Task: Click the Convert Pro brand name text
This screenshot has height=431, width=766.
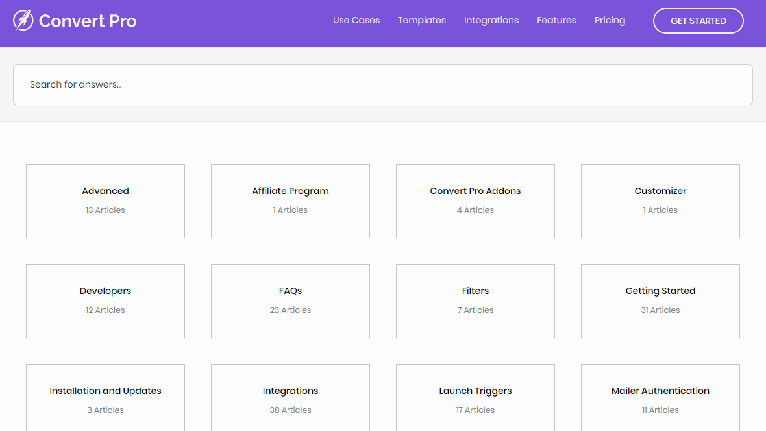Action: [88, 21]
